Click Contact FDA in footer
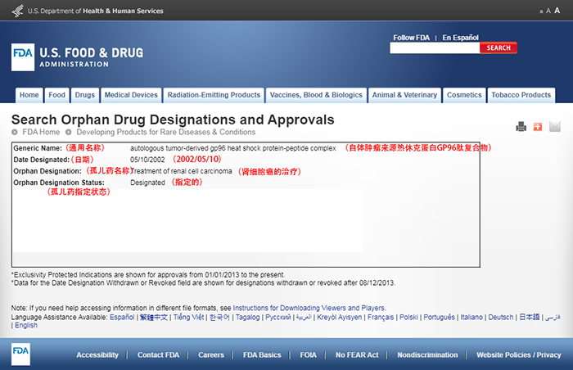Viewport: 573px width, 370px height. click(158, 355)
